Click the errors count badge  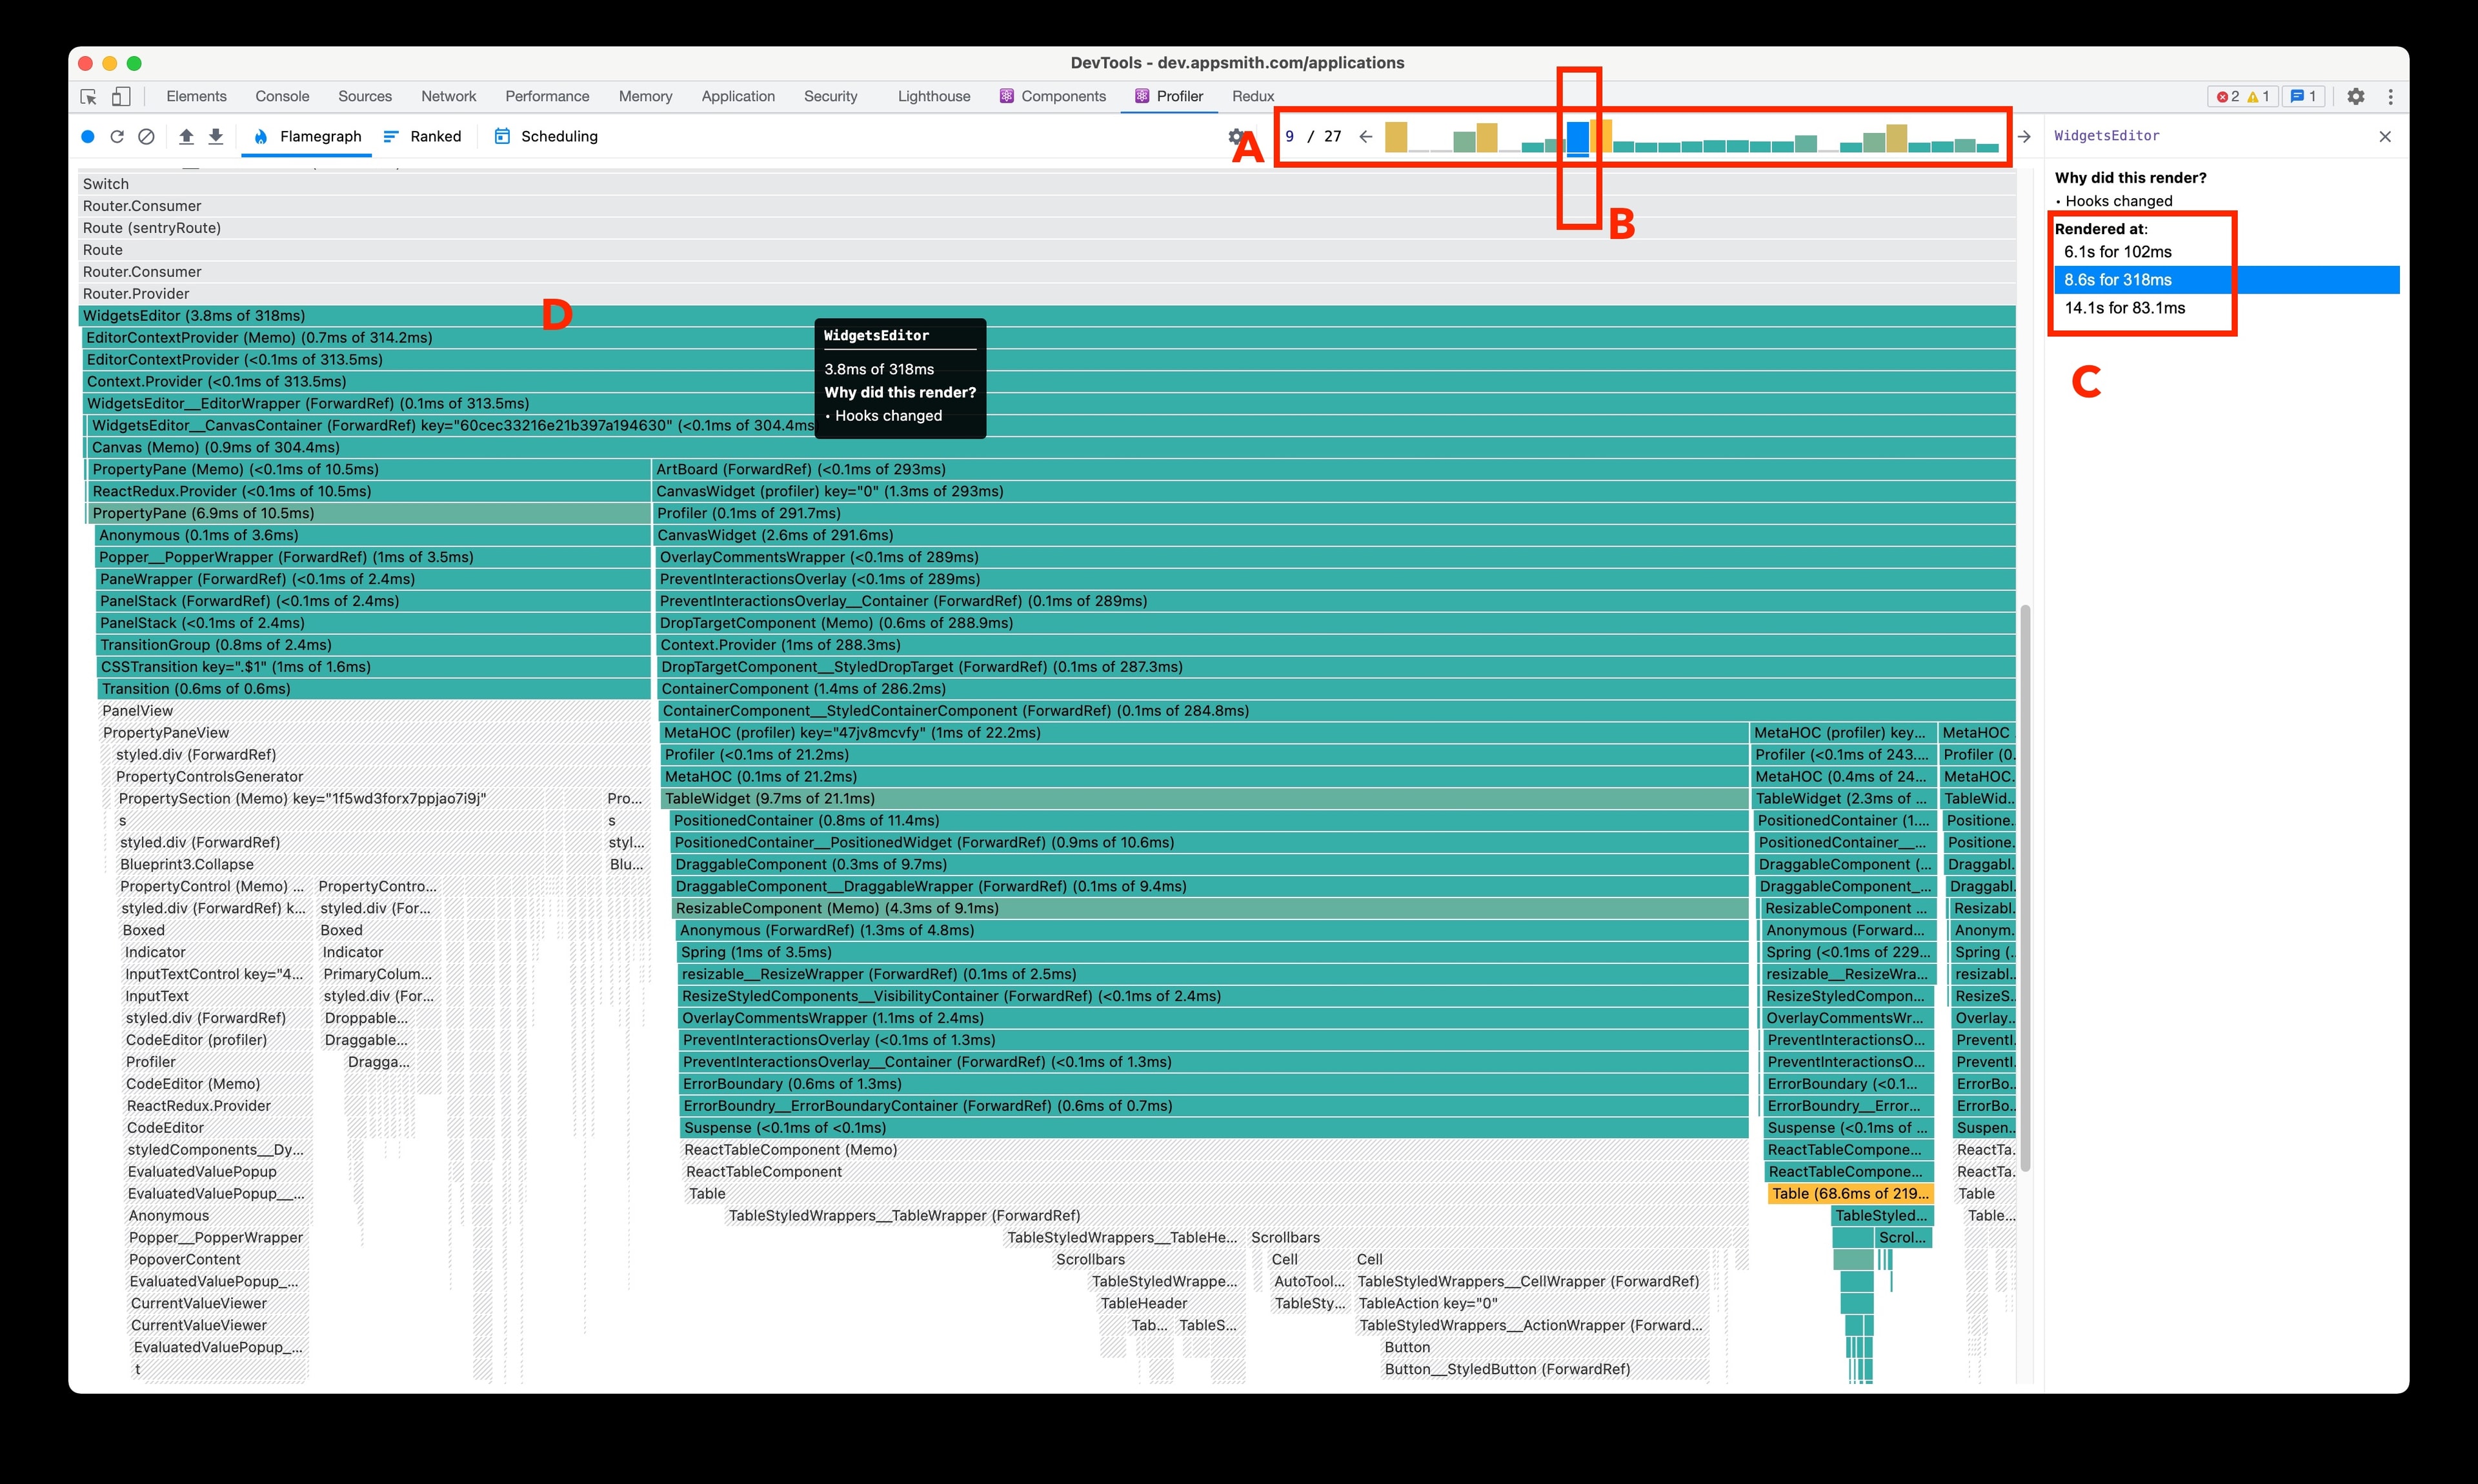(x=2227, y=97)
